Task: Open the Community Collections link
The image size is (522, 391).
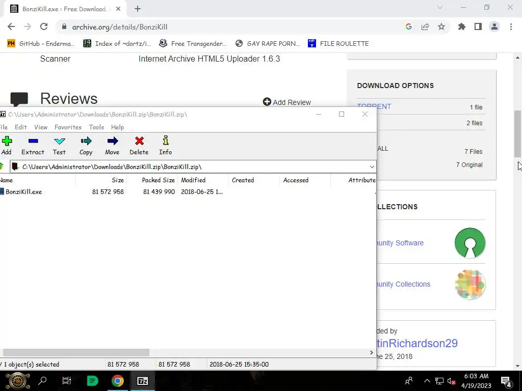Action: tap(403, 284)
